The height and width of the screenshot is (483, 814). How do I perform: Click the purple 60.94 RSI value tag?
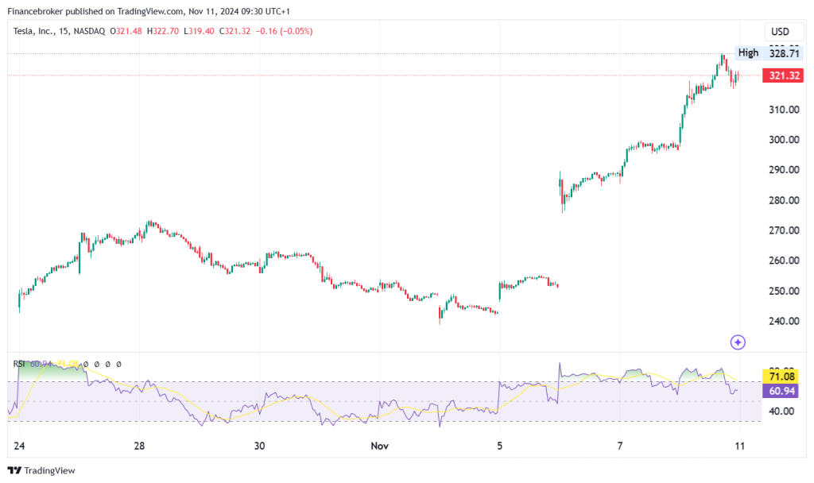[x=781, y=391]
